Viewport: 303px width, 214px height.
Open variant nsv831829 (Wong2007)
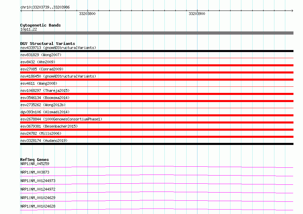click(41, 55)
